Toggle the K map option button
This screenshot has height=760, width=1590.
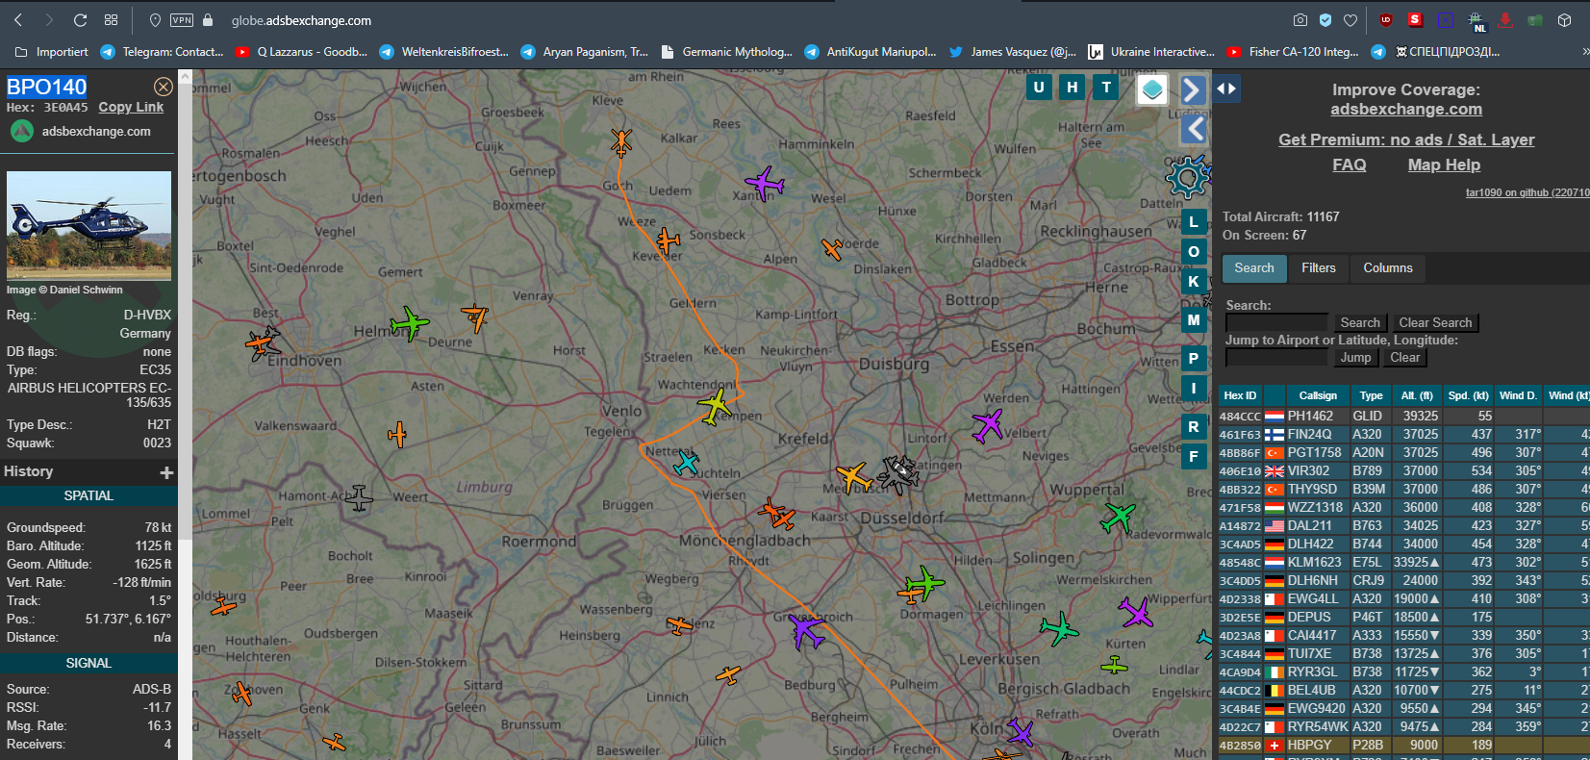[x=1194, y=282]
